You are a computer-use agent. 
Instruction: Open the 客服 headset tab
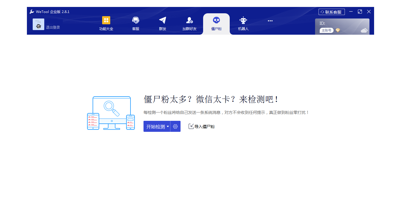click(136, 24)
